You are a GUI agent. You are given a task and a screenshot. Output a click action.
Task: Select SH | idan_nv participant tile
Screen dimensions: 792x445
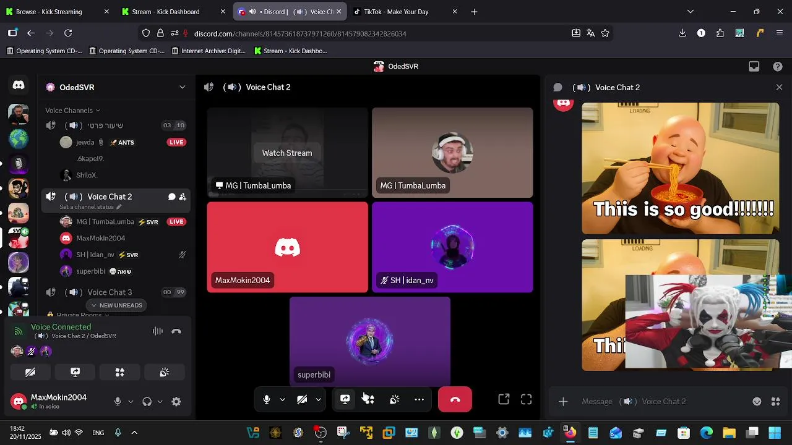coord(452,247)
